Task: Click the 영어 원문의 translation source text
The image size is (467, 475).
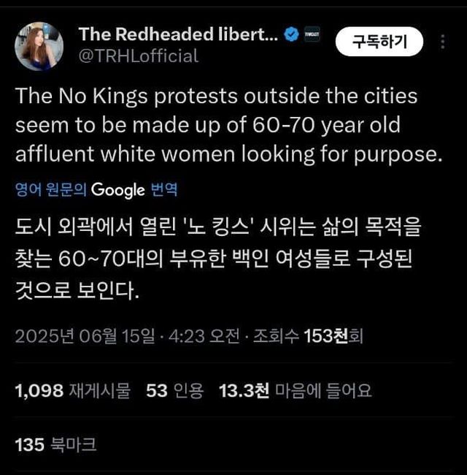Action: click(x=51, y=191)
